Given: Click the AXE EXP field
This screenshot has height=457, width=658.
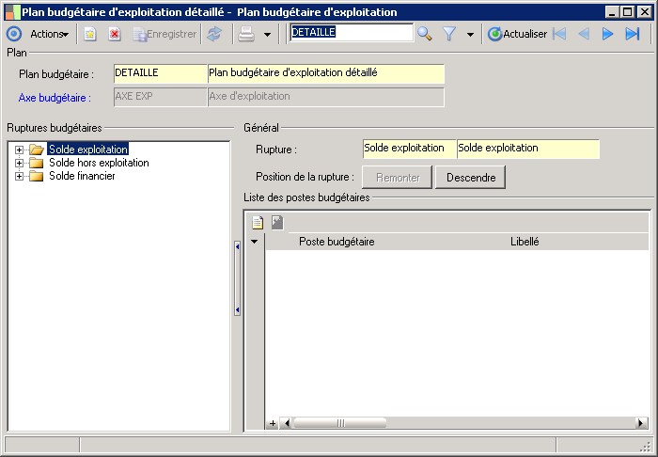Looking at the screenshot, I should point(161,97).
